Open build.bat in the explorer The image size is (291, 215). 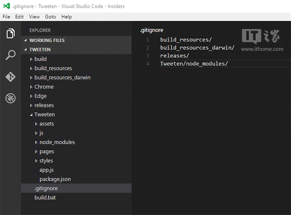click(x=45, y=198)
